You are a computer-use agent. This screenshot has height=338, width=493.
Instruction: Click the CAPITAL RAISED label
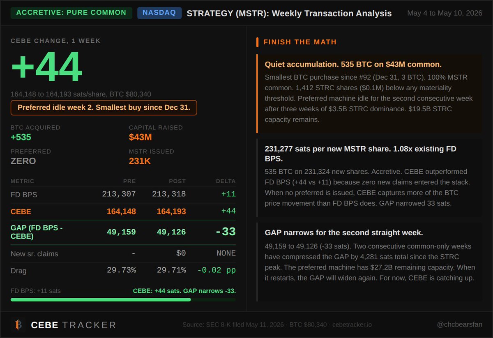coord(156,127)
